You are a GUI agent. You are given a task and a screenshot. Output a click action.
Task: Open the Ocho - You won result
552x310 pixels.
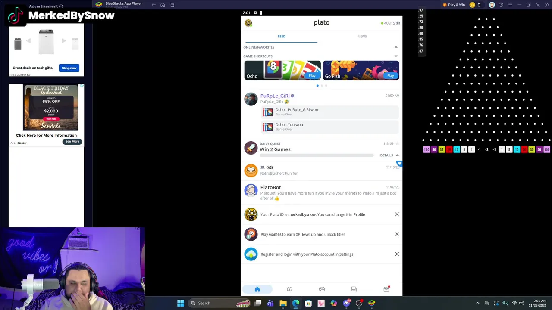coord(331,127)
